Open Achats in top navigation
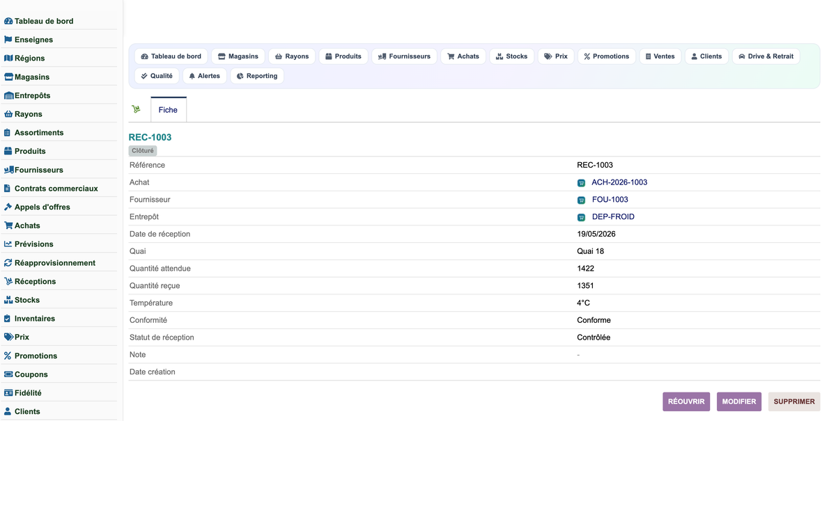836x517 pixels. click(463, 56)
